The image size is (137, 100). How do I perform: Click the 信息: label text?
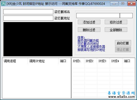click(81, 37)
